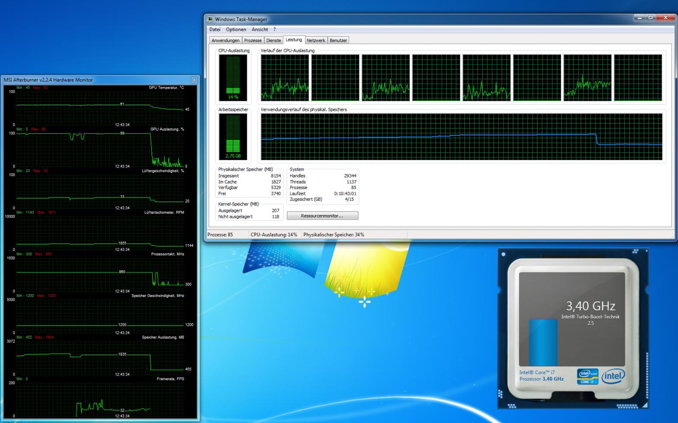Switch to the Anwendungen tab
Viewport: 678px width, 423px height.
pos(226,40)
